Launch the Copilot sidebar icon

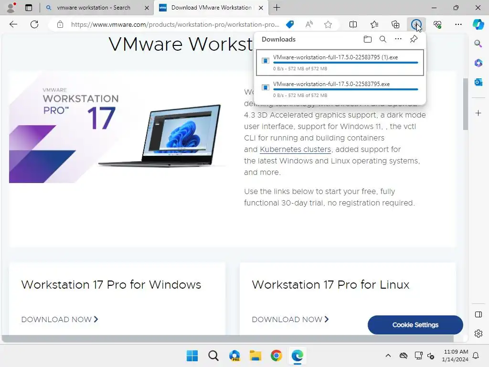point(478,24)
